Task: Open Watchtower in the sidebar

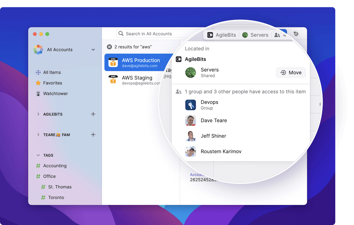Action: coord(56,94)
